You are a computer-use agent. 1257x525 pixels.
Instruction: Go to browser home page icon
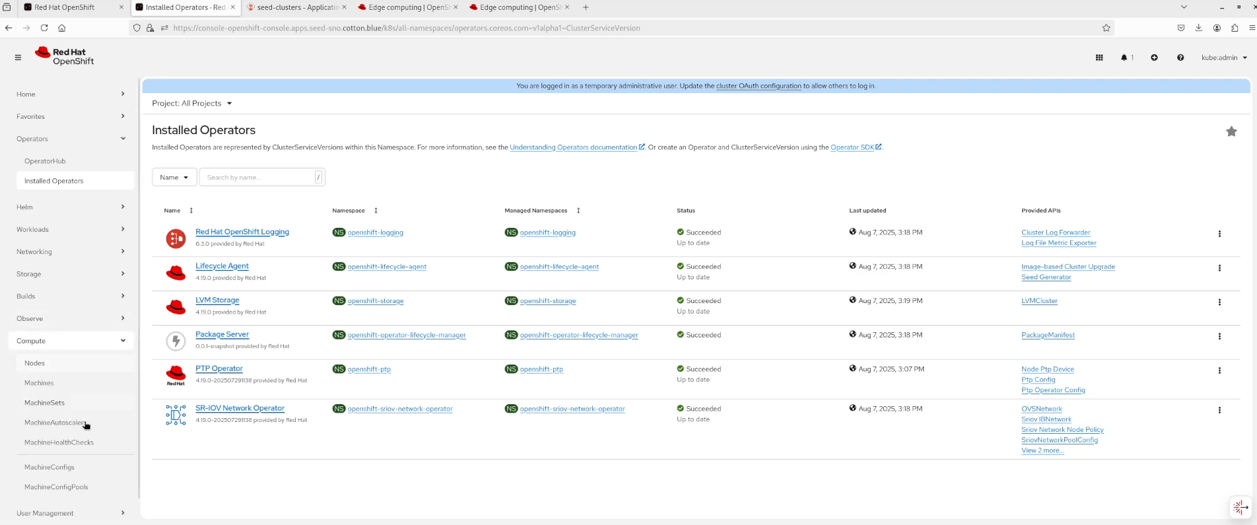coord(62,28)
